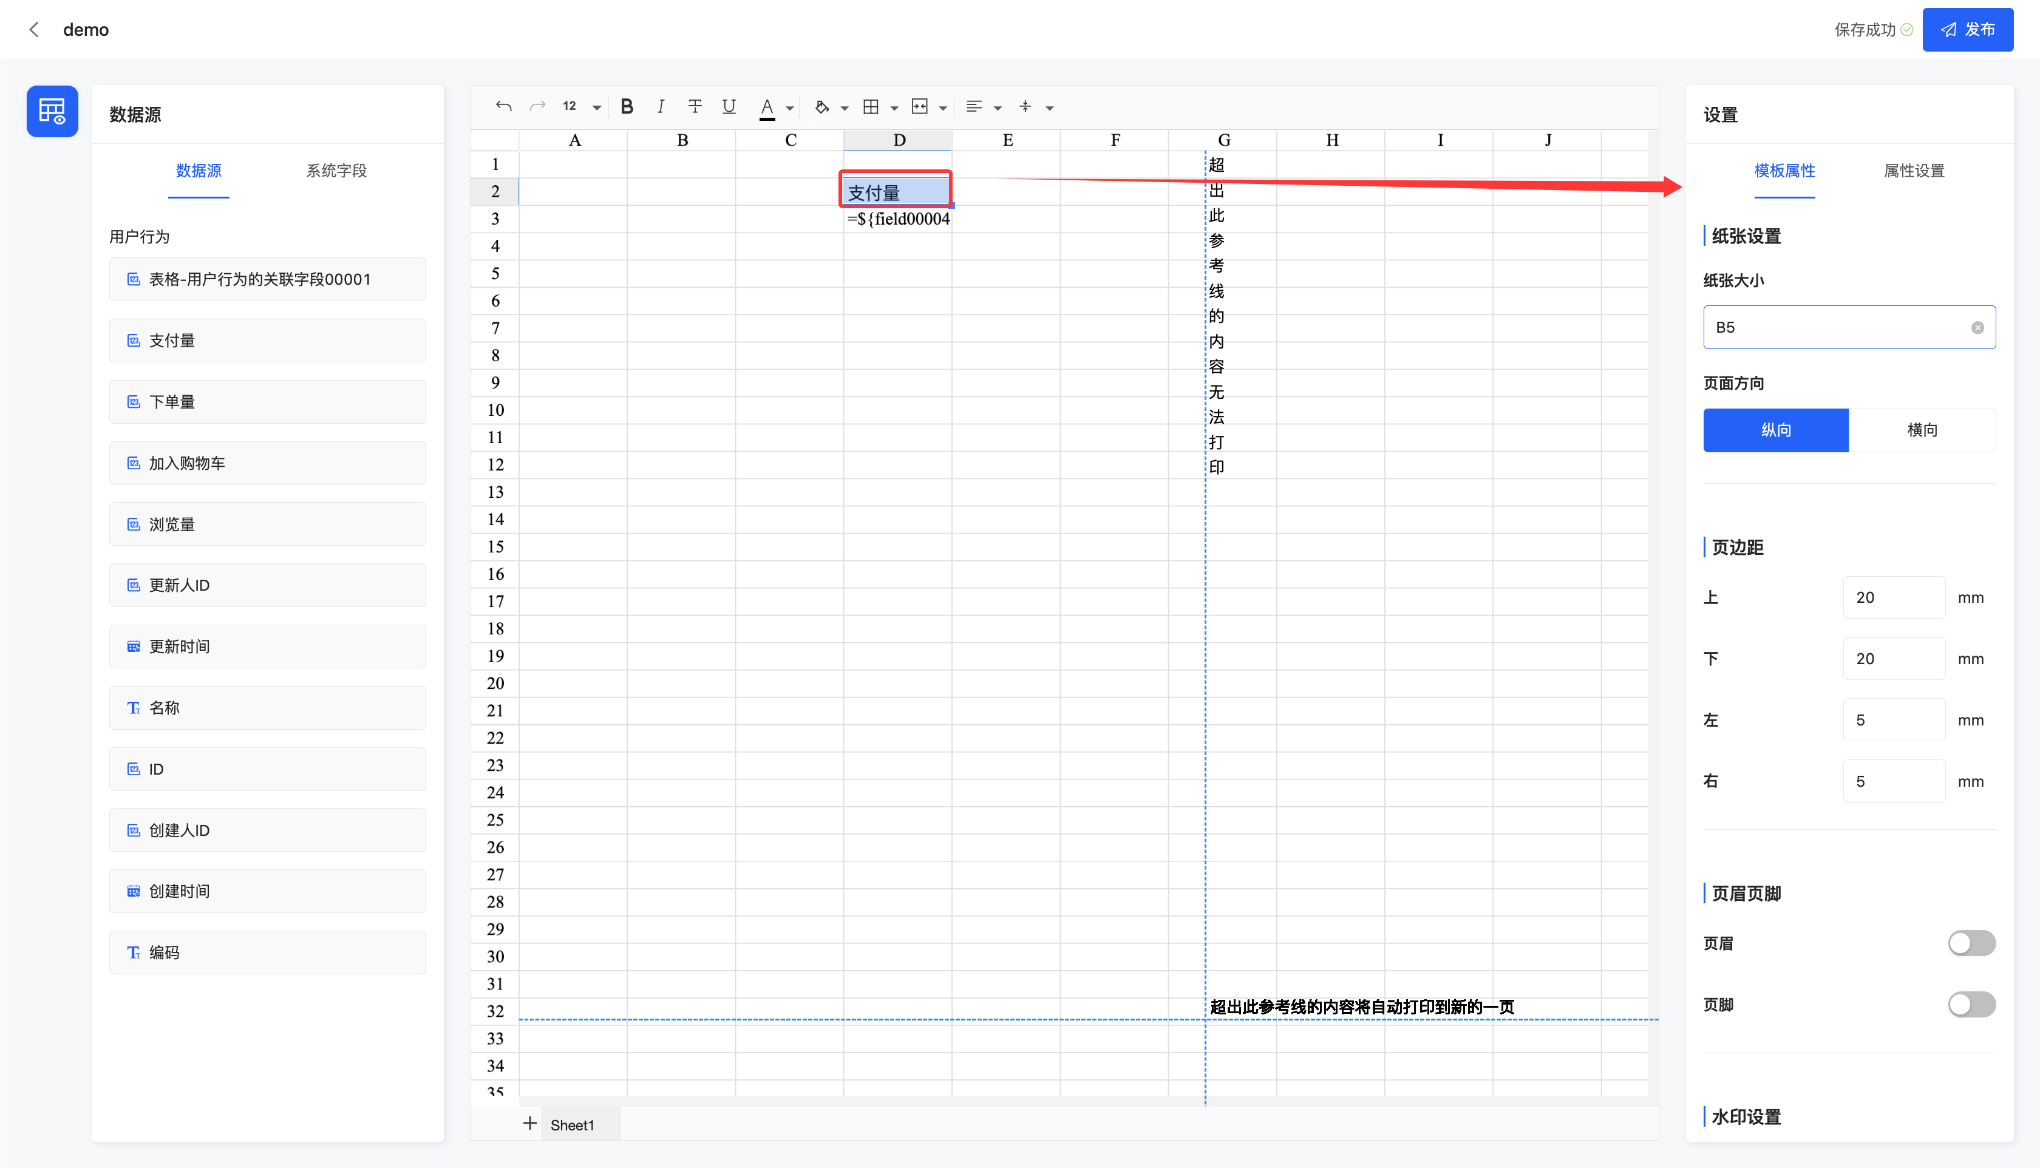Enable the 页眉 header switch
The height and width of the screenshot is (1168, 2040).
[1971, 943]
